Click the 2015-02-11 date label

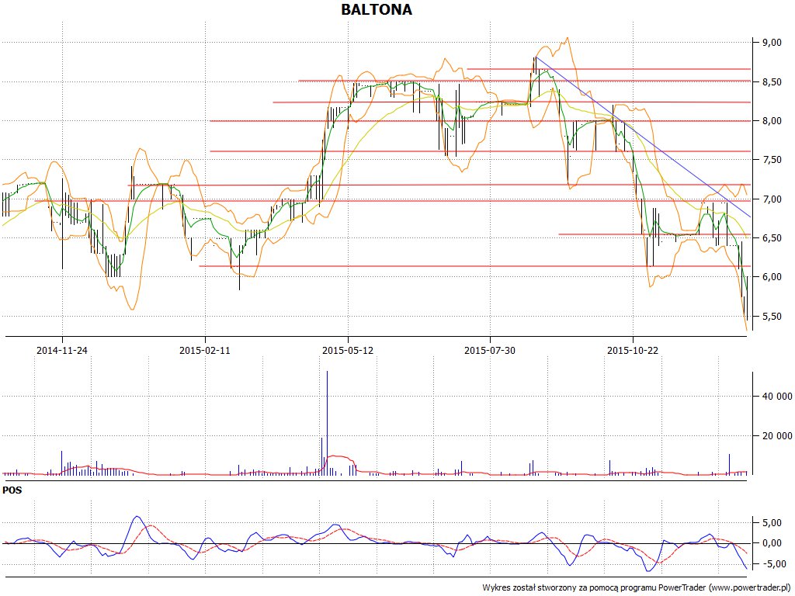205,350
